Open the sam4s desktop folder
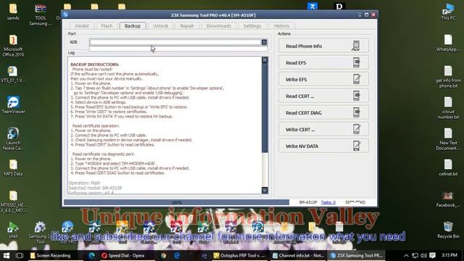This screenshot has height=261, width=464. [x=13, y=12]
